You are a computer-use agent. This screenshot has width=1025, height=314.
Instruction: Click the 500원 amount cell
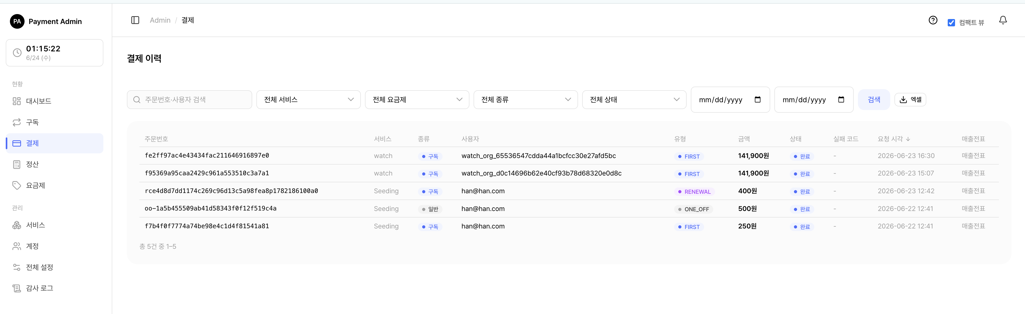(x=747, y=209)
